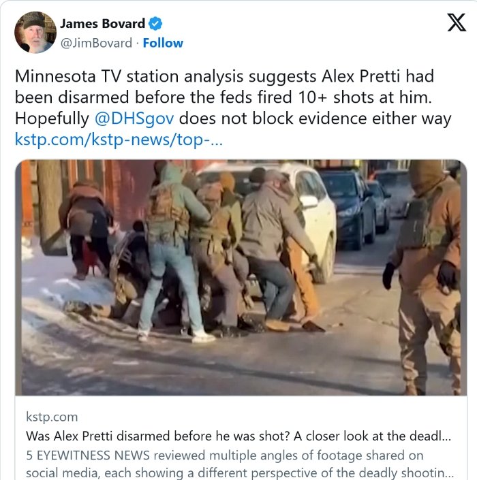Follow the @JimBovard account
477x480 pixels.
[163, 43]
